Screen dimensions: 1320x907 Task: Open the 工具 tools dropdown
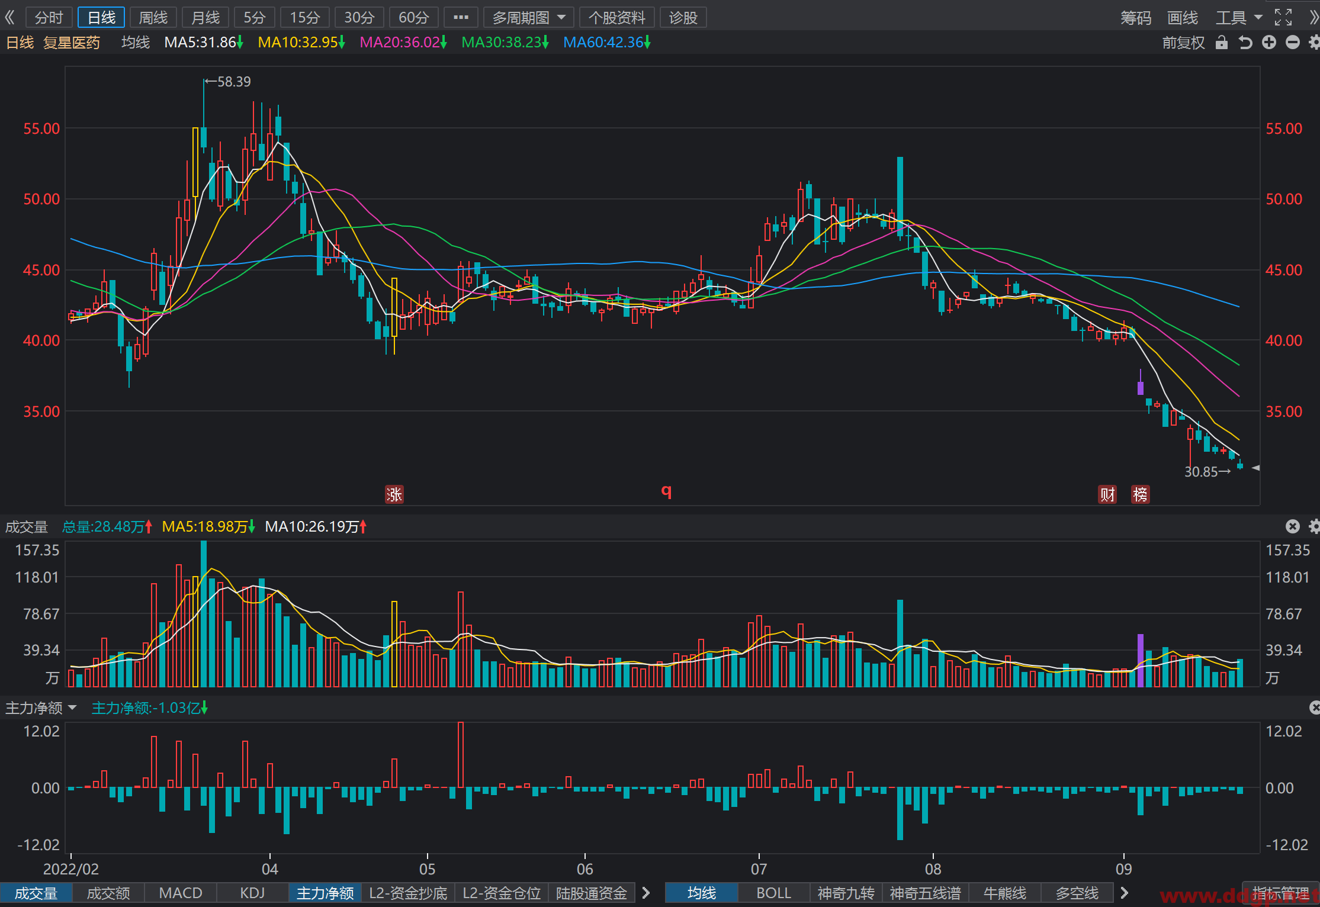click(1239, 18)
